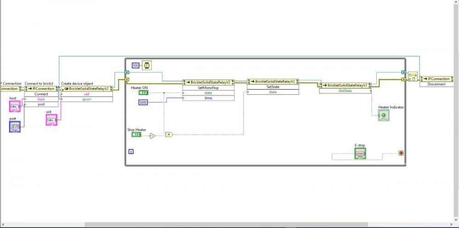Click the 500 wait time constant
This screenshot has width=459, height=228.
(135, 65)
